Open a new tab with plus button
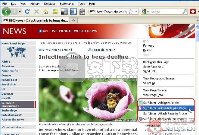The height and width of the screenshot is (135, 199). pos(74,21)
